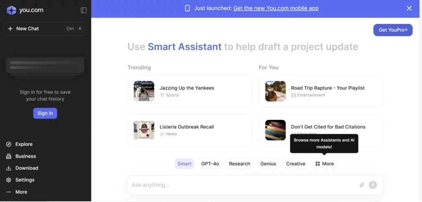The height and width of the screenshot is (202, 422).
Task: Click the film icon beside Entertainment
Action: (293, 95)
